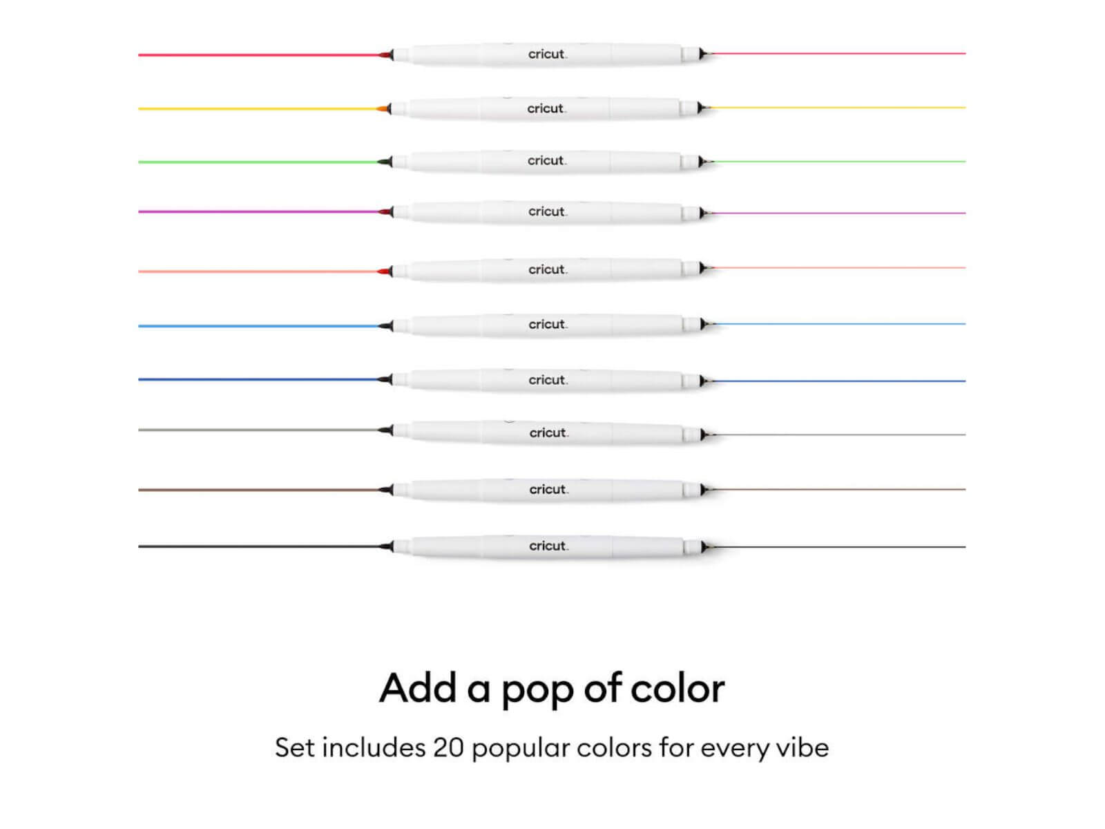Click the orange brush tip of the yellow pen

click(383, 108)
